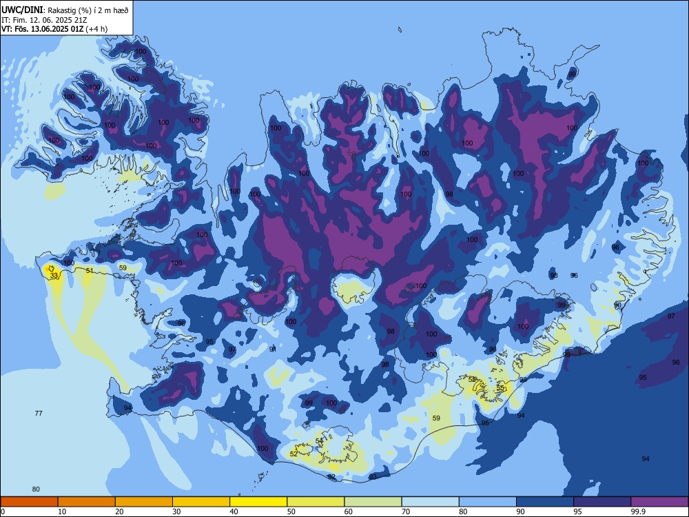Click the UWC/DINI title text
The width and height of the screenshot is (689, 517).
pos(22,10)
